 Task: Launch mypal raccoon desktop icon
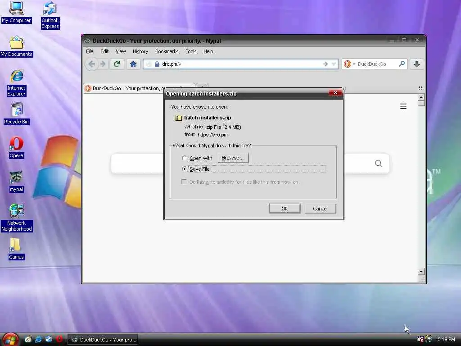[x=17, y=182]
